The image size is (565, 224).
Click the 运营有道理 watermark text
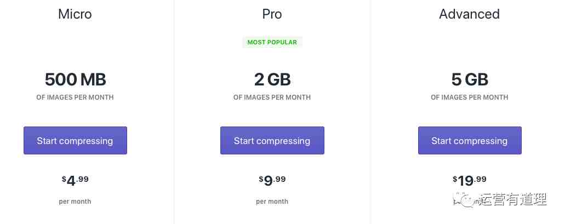tap(513, 199)
